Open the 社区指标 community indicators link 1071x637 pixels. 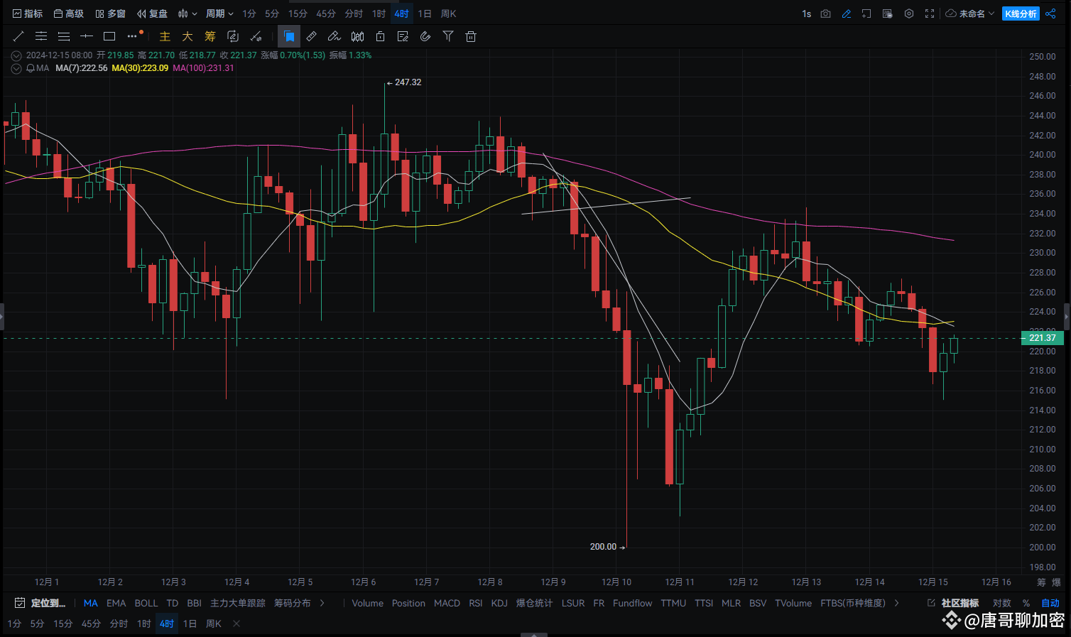pos(953,603)
